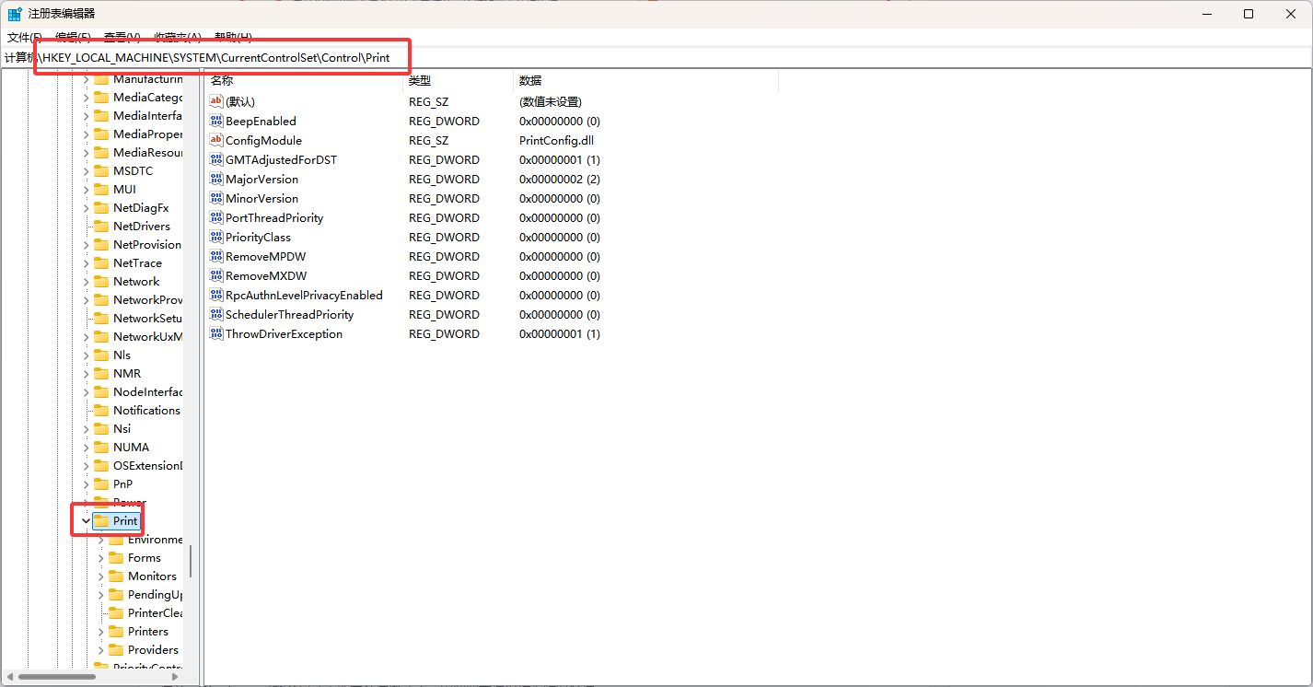Select the MSDTC folder icon
Viewport: 1313px width, 687px height.
pos(101,171)
